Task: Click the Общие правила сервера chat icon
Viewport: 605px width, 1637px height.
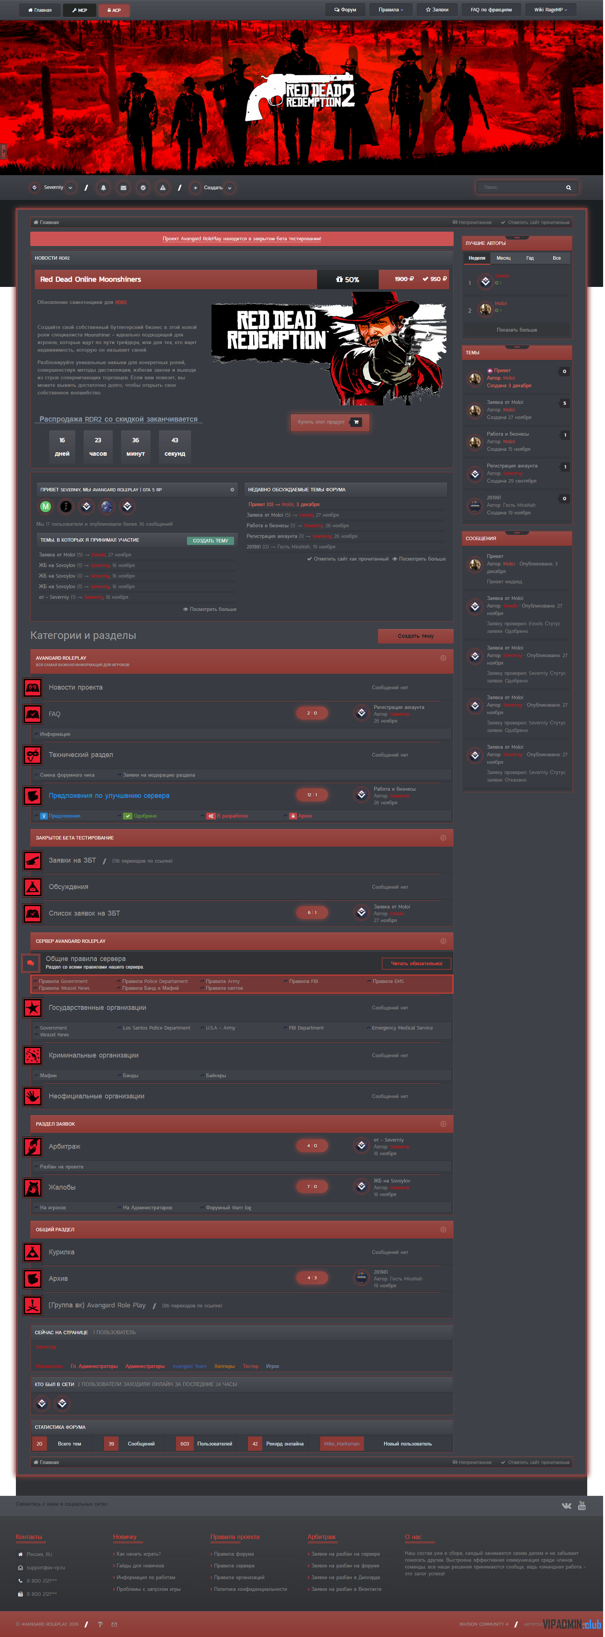Action: pos(30,964)
